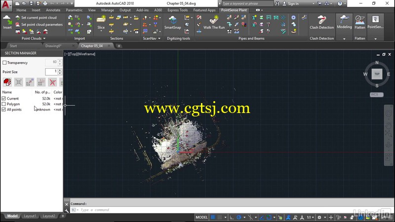Click the Transparency value up arrow
Viewport: 395px width, 222px height.
tap(60, 61)
